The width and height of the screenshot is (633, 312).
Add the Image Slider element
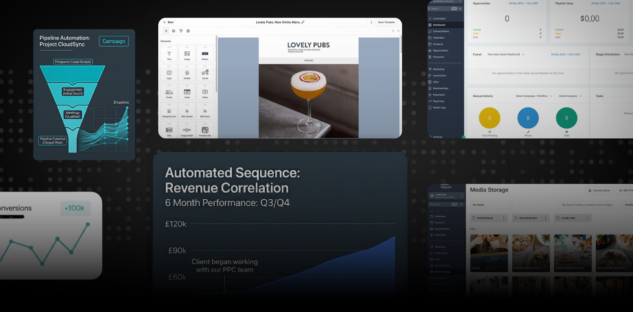pyautogui.click(x=187, y=130)
